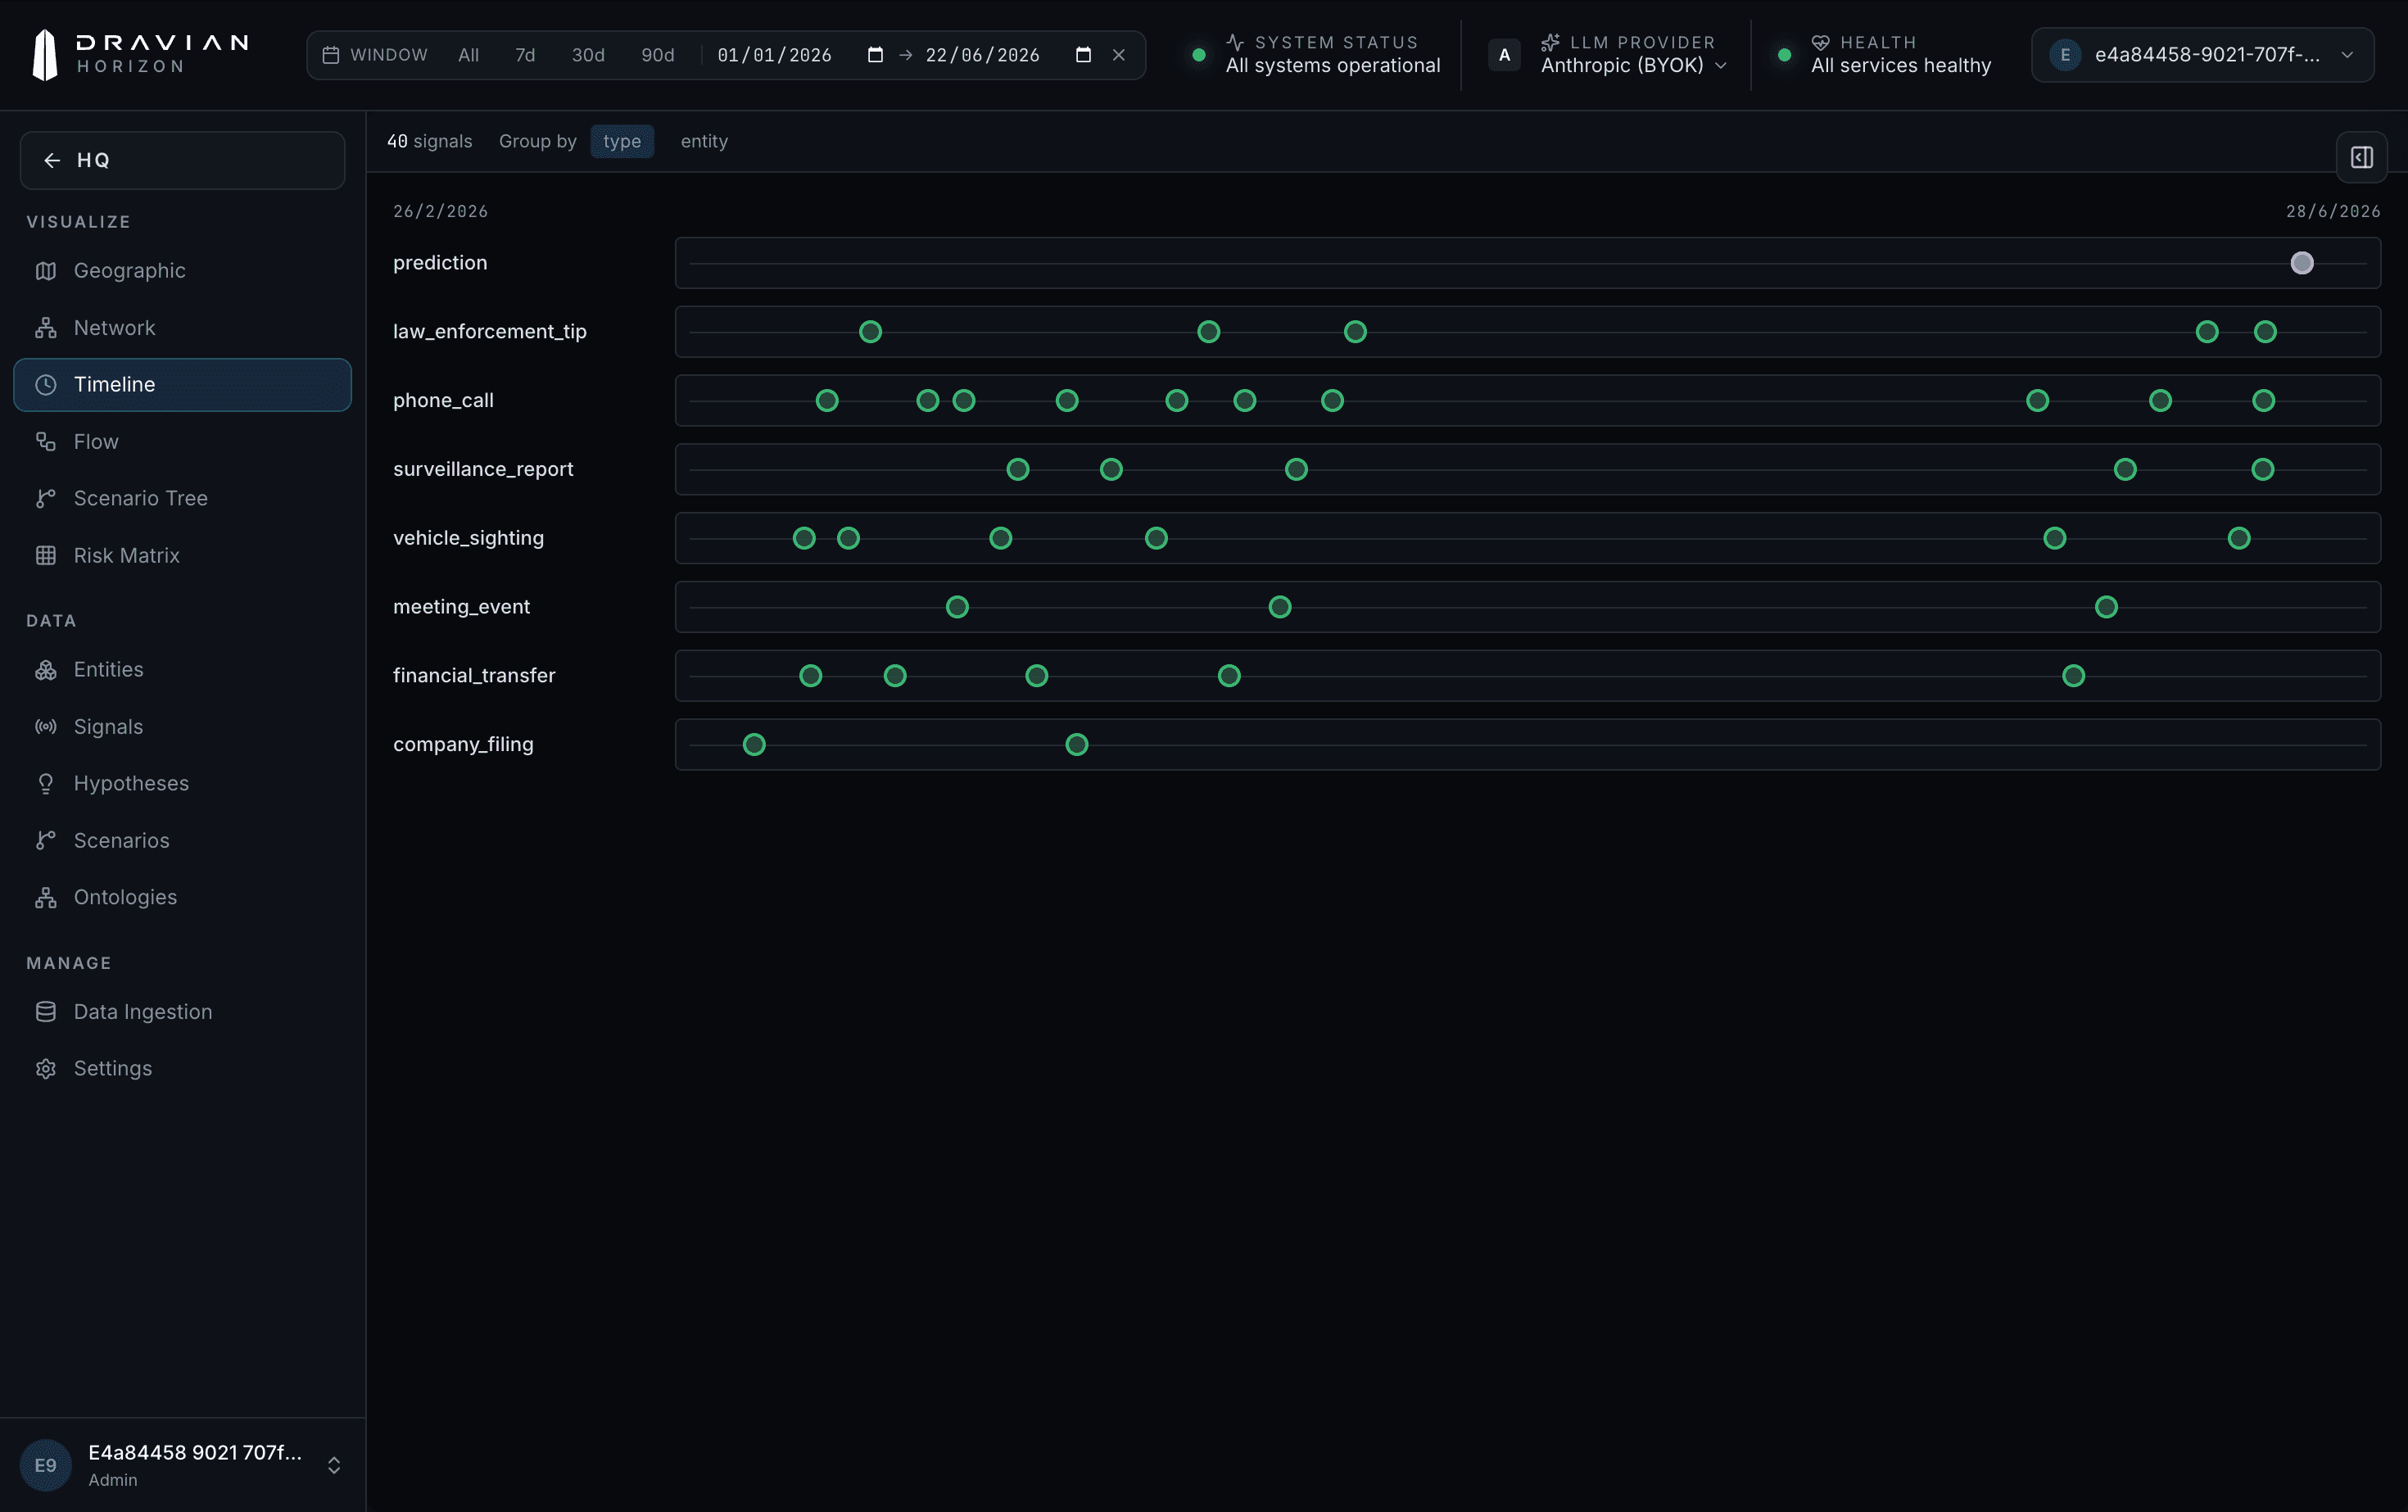This screenshot has height=1512, width=2408.
Task: Click the System Status pulse icon
Action: (x=1235, y=42)
